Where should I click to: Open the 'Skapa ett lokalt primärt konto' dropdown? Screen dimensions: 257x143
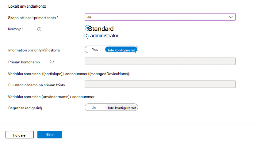[160, 17]
